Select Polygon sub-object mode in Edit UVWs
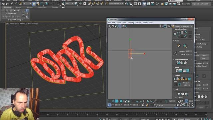The width and height of the screenshot is (213, 120). [x=116, y=101]
